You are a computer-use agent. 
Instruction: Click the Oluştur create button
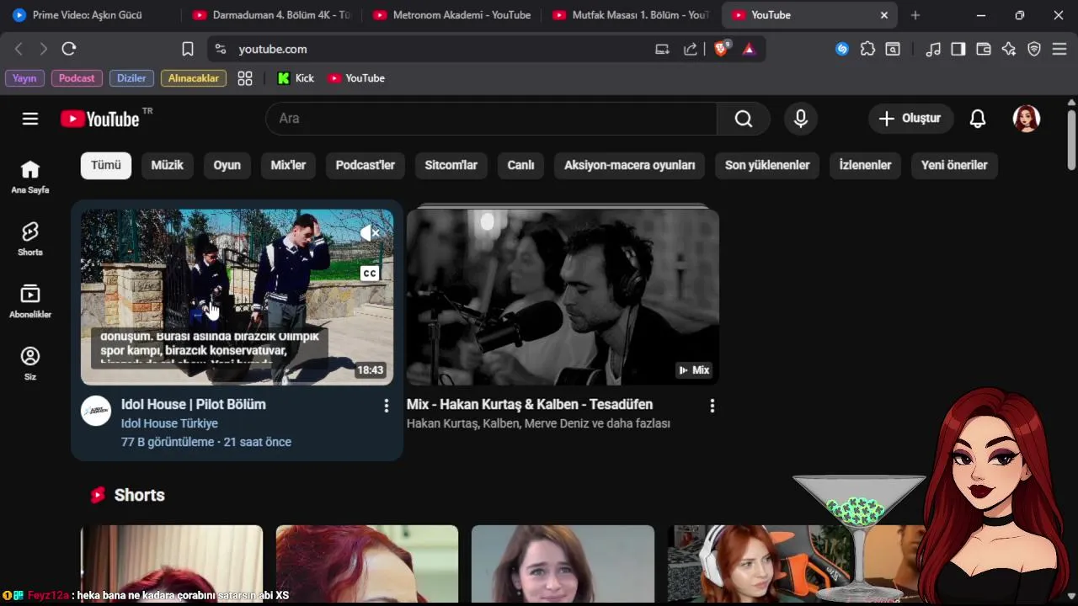(x=910, y=119)
